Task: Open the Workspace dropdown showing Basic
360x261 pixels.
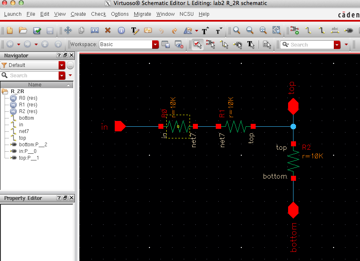Action: point(155,44)
